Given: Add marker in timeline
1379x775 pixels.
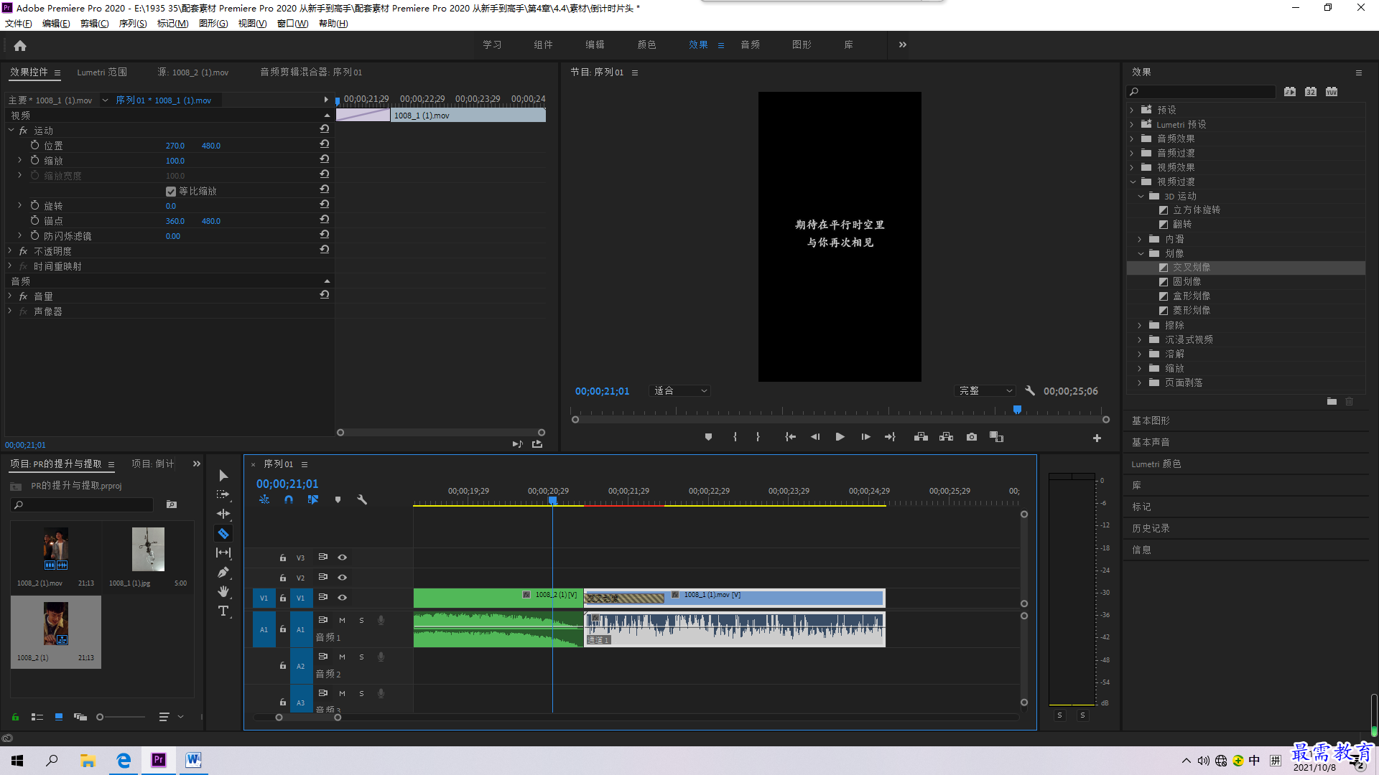Looking at the screenshot, I should [338, 500].
